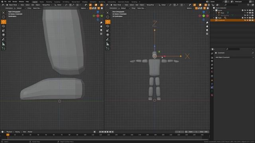Open the Render menu

point(15,2)
